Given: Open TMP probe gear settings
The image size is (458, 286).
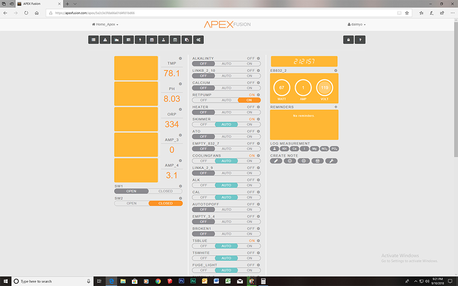Looking at the screenshot, I should (x=181, y=59).
